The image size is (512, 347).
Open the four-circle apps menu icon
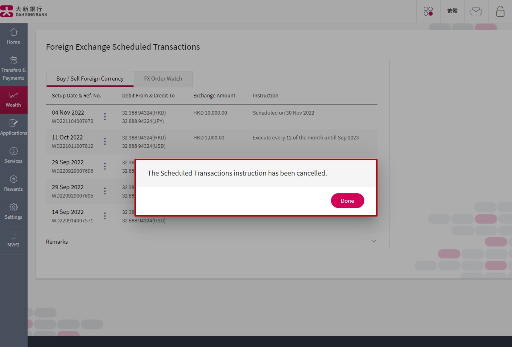pos(428,11)
